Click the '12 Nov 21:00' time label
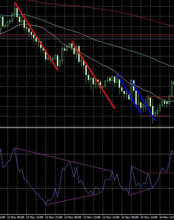 pyautogui.click(x=54, y=217)
